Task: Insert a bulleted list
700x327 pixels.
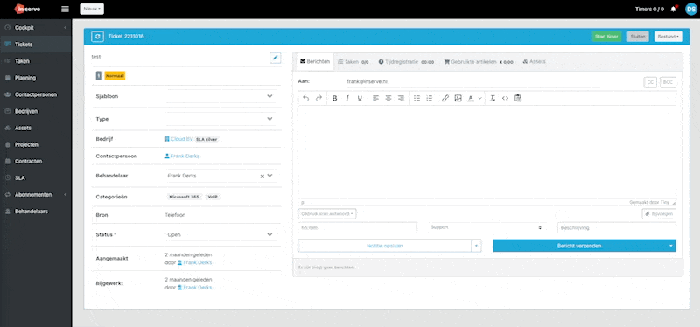Action: [x=416, y=98]
